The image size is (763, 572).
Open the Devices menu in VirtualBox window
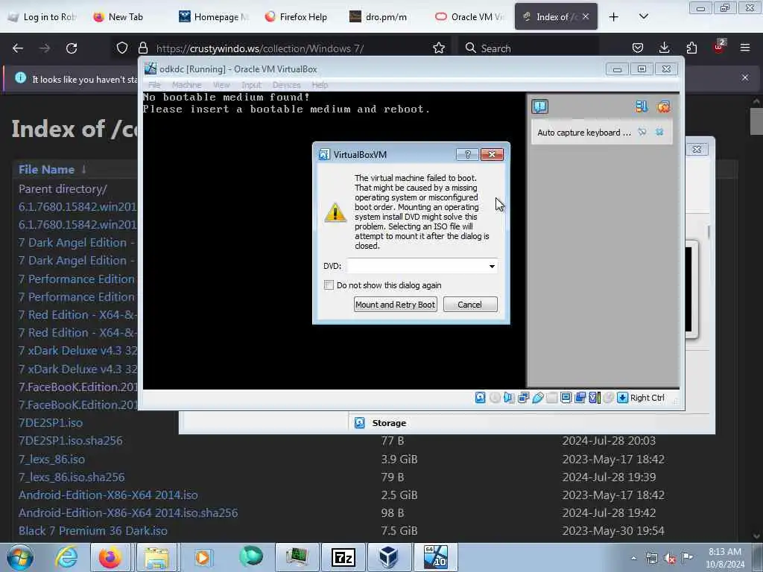point(286,85)
